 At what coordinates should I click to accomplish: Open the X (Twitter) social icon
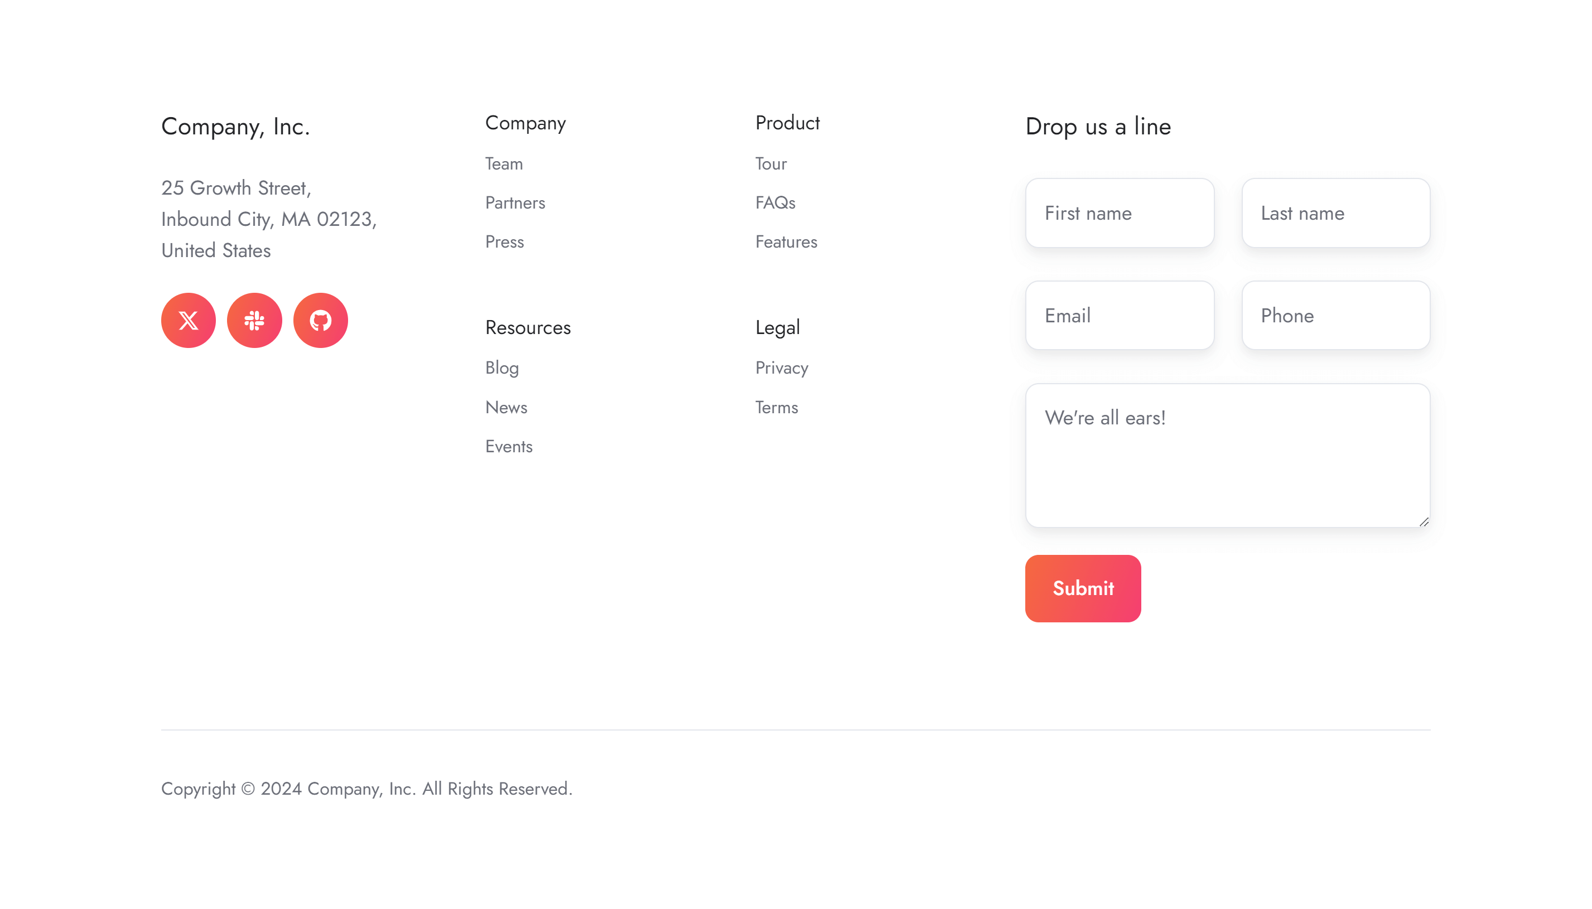(188, 320)
